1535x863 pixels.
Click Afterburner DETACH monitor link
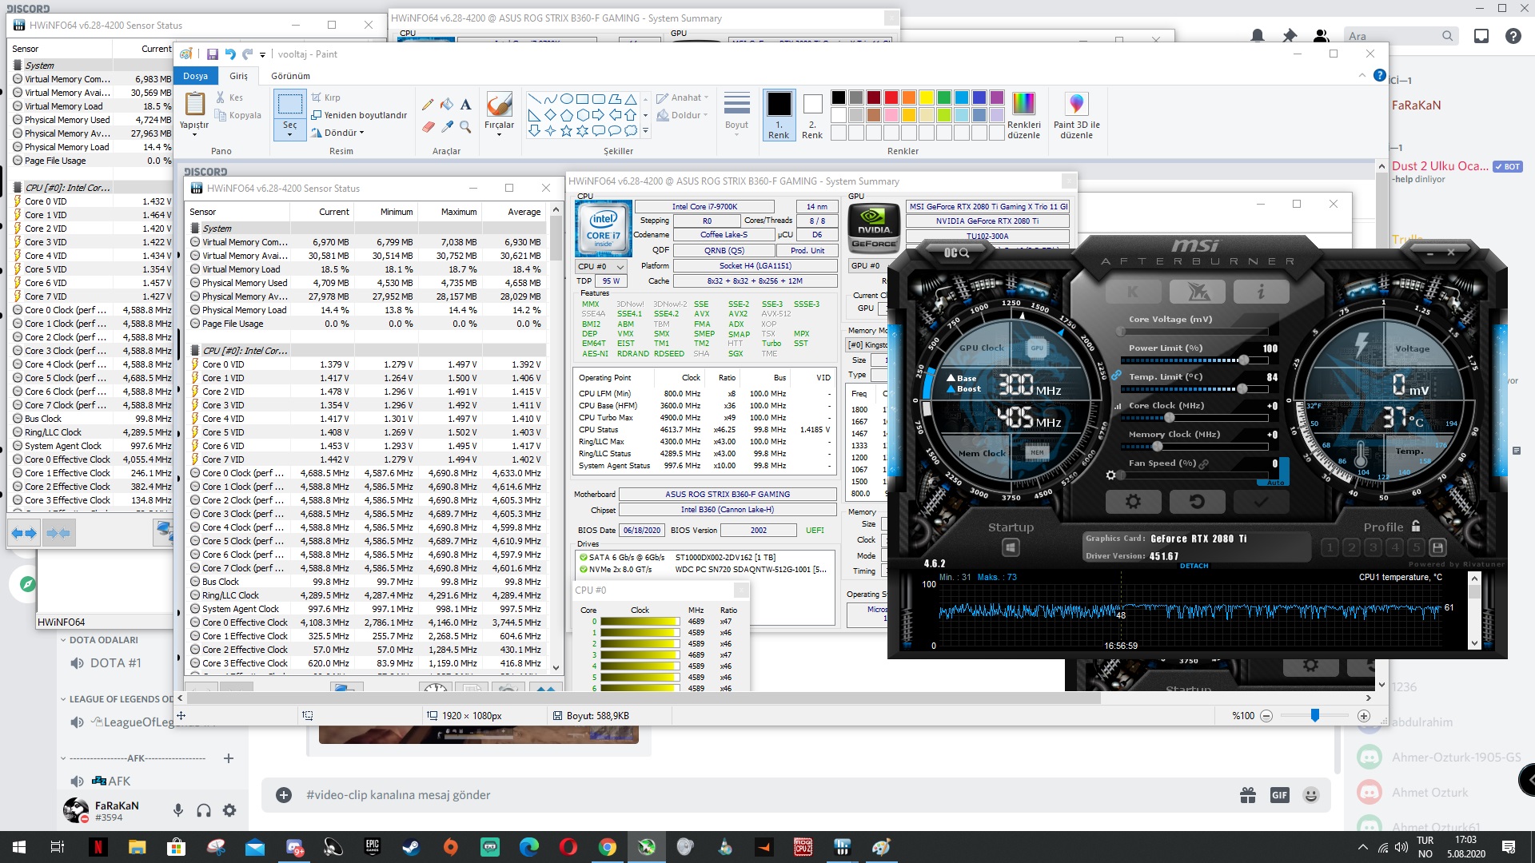tap(1194, 566)
